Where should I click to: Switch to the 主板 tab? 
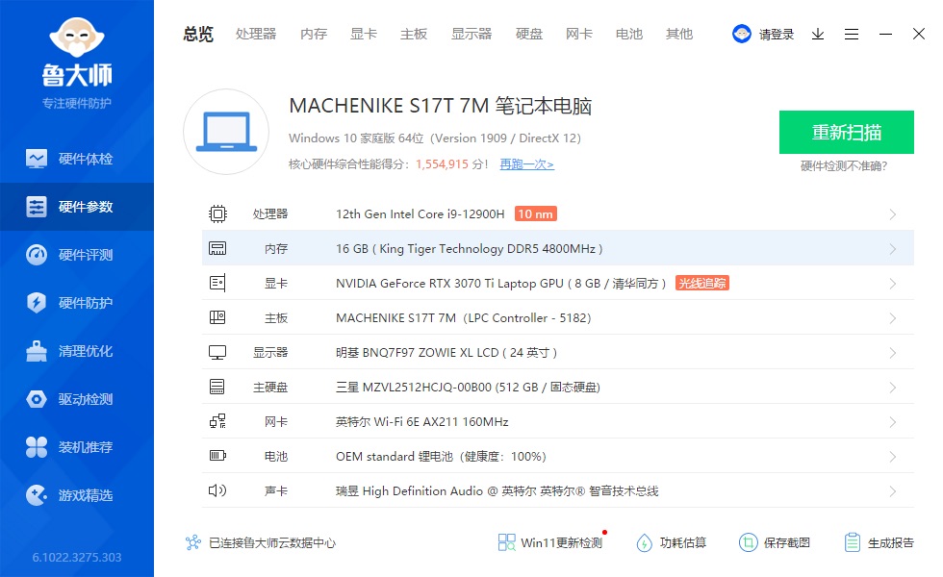click(414, 35)
